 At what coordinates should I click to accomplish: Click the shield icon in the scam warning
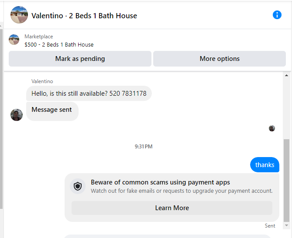tap(78, 186)
